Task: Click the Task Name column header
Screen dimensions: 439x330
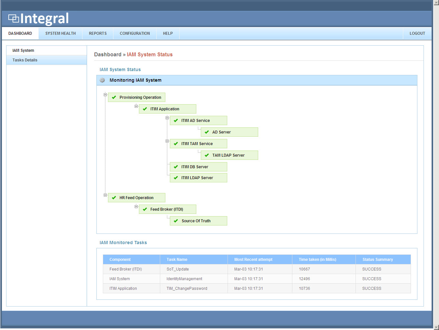Action: [194, 260]
